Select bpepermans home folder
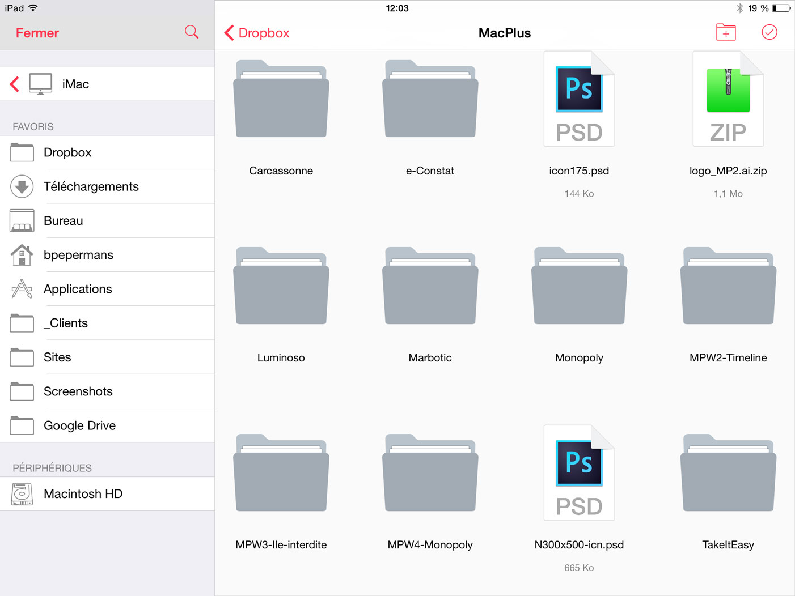 pyautogui.click(x=107, y=255)
